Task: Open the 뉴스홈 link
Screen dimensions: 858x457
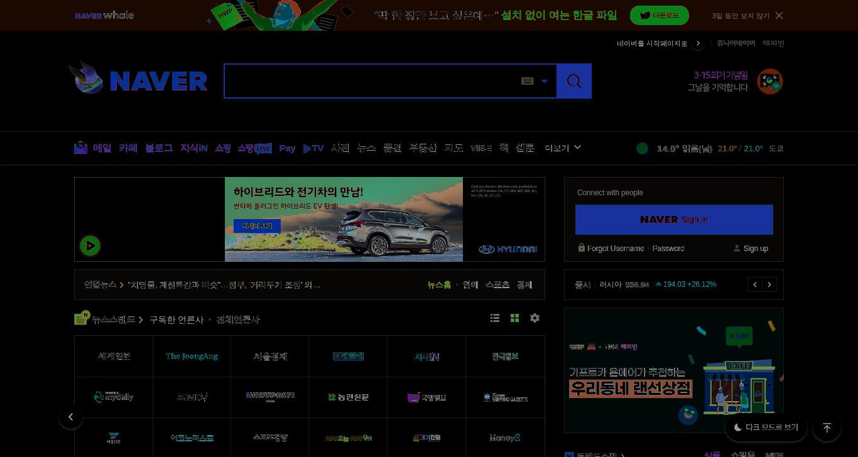Action: tap(439, 285)
